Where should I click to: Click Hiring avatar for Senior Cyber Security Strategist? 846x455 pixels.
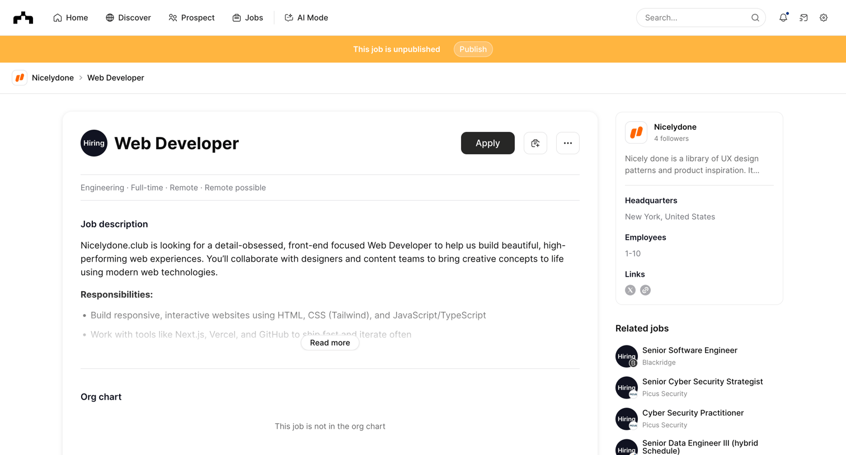[x=627, y=387]
